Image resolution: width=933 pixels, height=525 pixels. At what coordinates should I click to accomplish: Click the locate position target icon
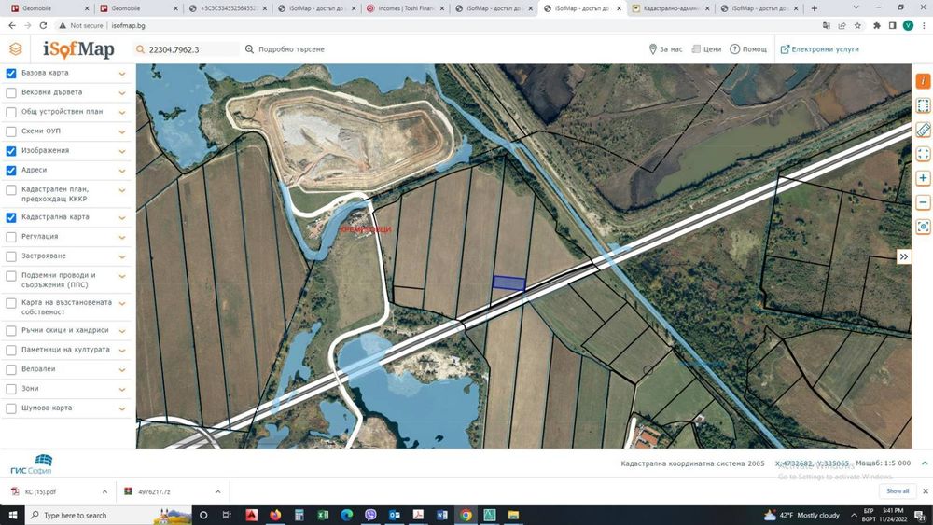923,227
